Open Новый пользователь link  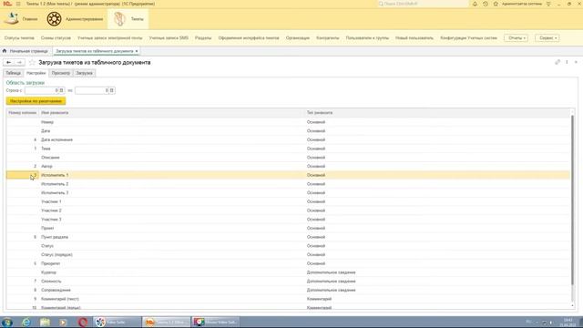click(414, 38)
